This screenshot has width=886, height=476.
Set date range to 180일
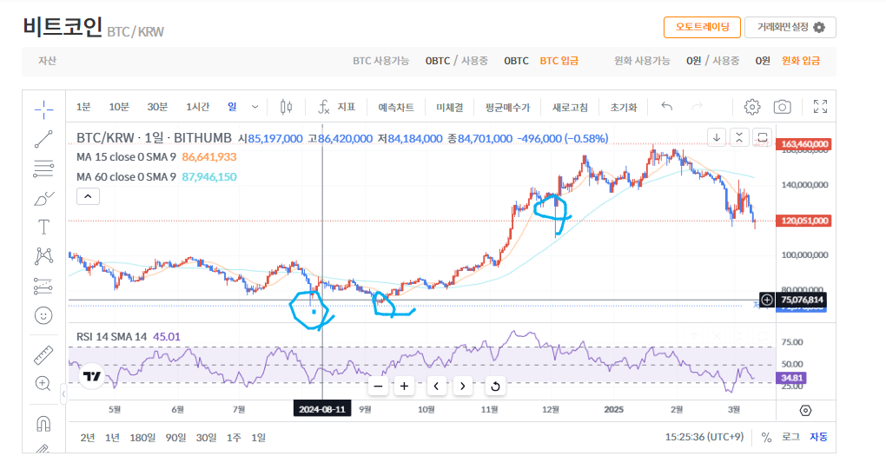pyautogui.click(x=142, y=438)
